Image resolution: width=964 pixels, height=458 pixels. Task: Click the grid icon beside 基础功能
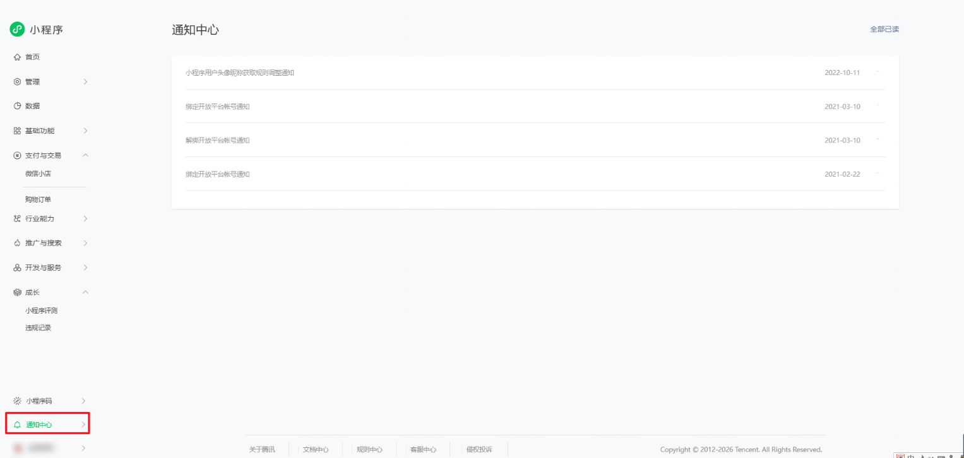coord(17,131)
